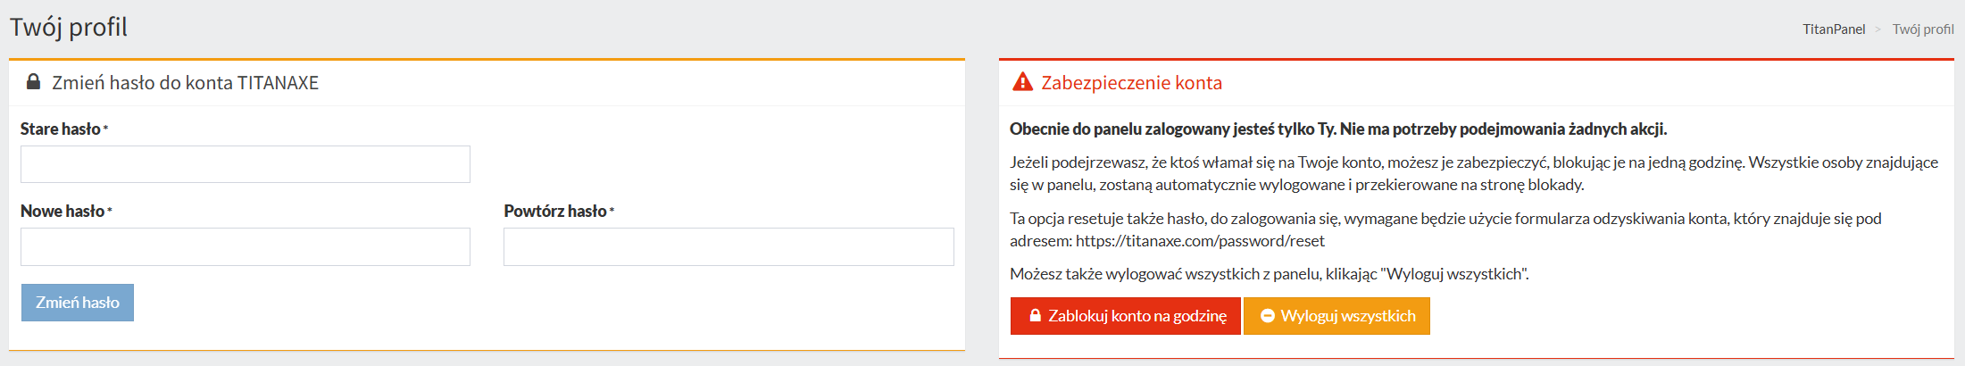
Task: Click the titanaxe.com/password/reset address text
Action: 1200,241
